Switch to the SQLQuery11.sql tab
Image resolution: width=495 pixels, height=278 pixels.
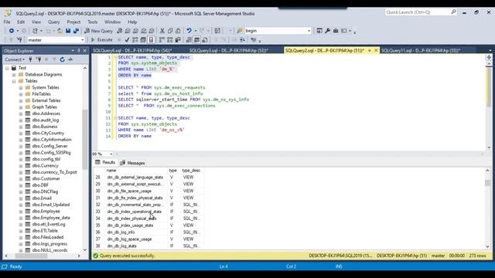click(421, 50)
